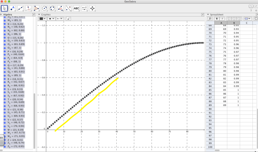Pick the Perpendicular Line tool

(x=29, y=8)
